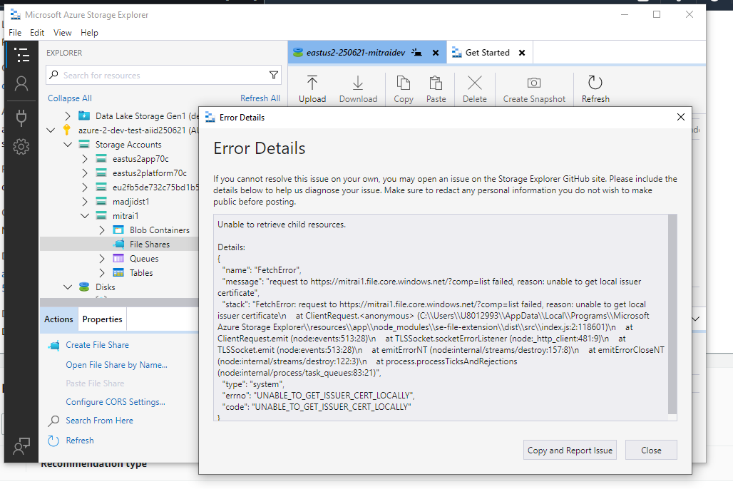
Task: Open the Explorer view in the sidebar
Action: click(x=21, y=55)
